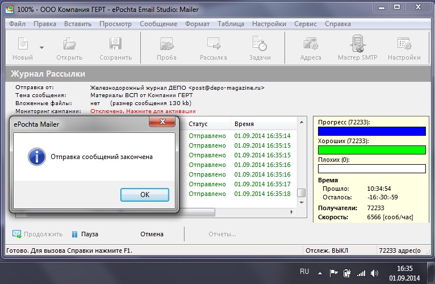
Task: Click the log scroll-up arrow
Action: click(302, 122)
